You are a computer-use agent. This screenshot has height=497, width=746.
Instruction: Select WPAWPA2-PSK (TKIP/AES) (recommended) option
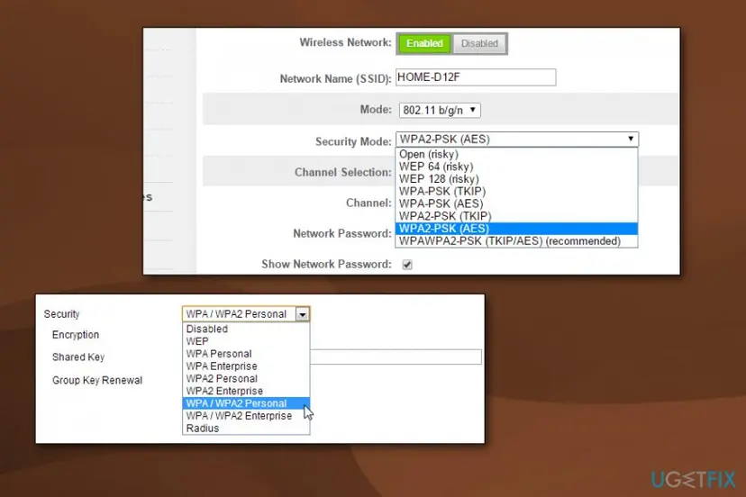(x=516, y=241)
